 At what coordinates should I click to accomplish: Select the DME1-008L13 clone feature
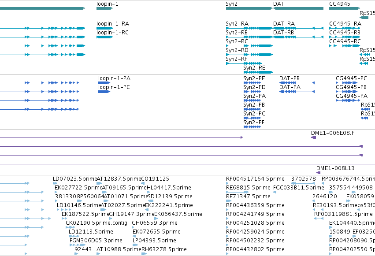coord(345,173)
